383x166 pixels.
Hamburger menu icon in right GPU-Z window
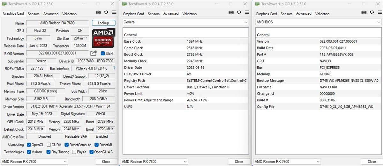380,12
